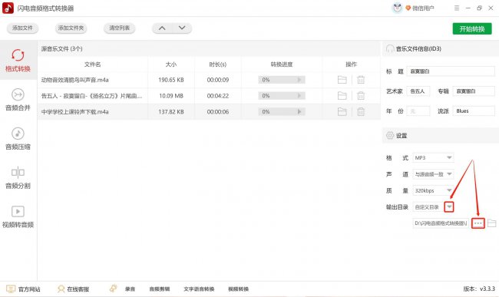Open the output folder icon

(491, 223)
